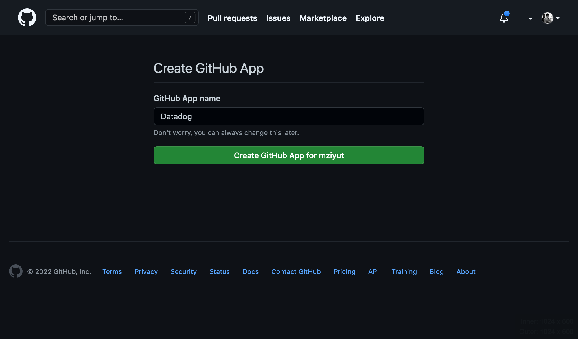Click the © 2022 GitHub, Inc. text
Screen dimensions: 578x339
pyautogui.click(x=59, y=271)
